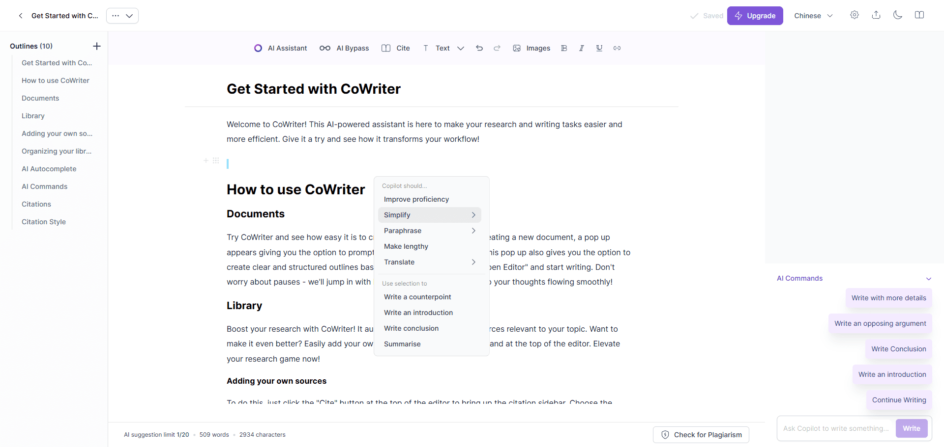The width and height of the screenshot is (944, 447).
Task: Jump to AI Commands outline item
Action: coord(45,186)
